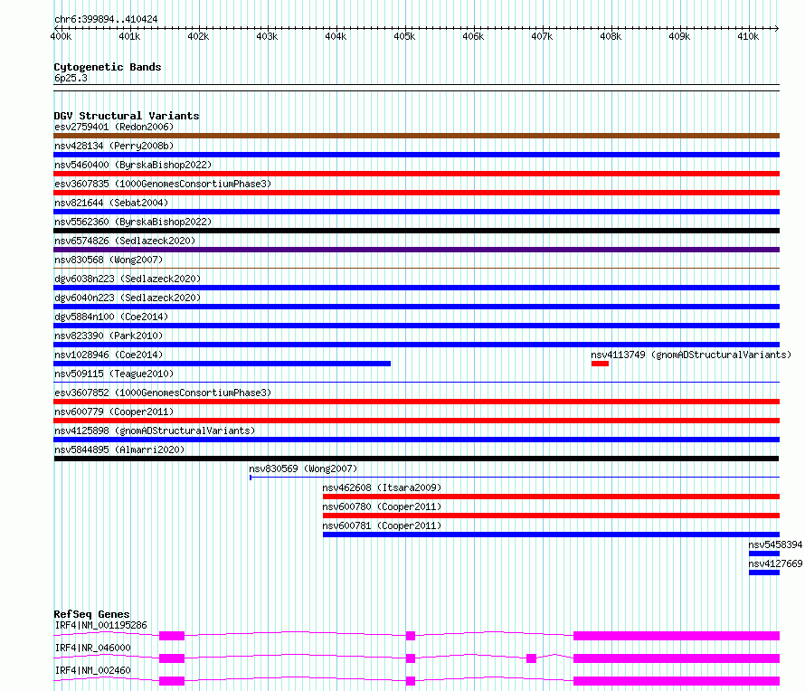The image size is (805, 691).
Task: Click the IRF4|NM_002460 transcript label
Action: [x=92, y=670]
